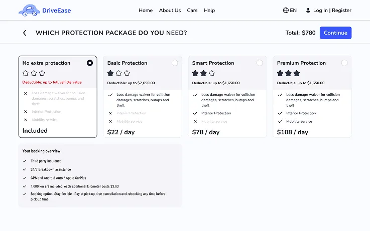Viewport: 370px width, 231px height.
Task: Open the Home menu item
Action: 146,10
